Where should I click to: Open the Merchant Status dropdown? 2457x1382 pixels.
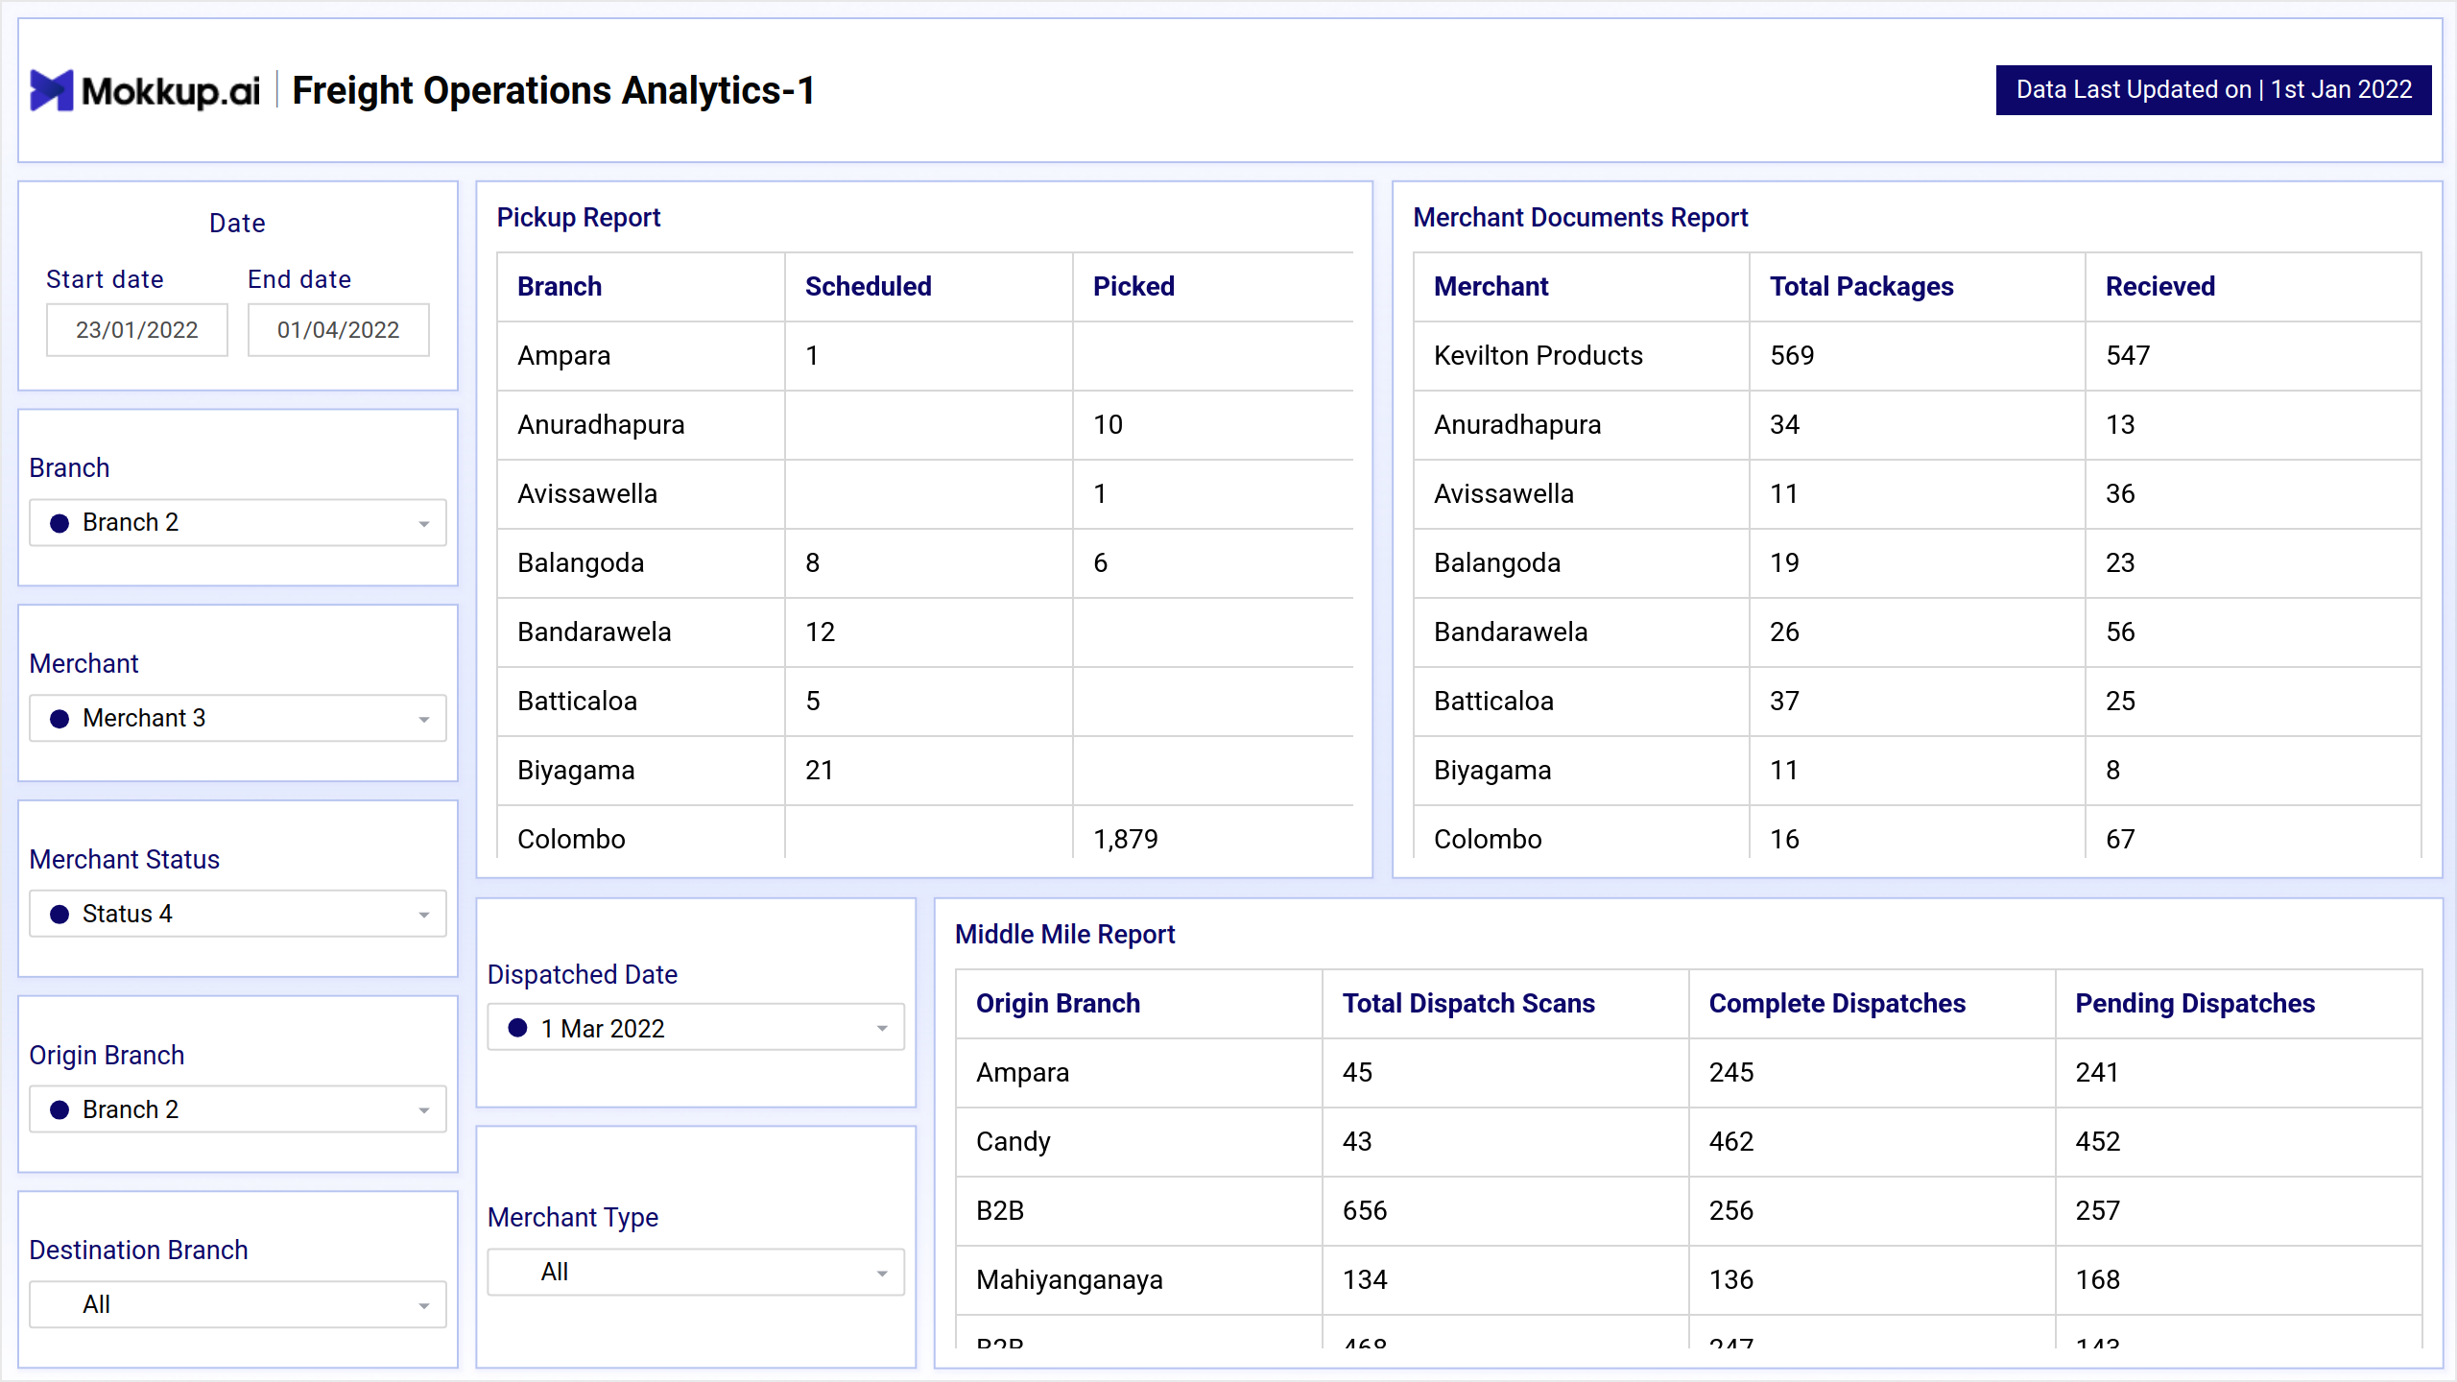pyautogui.click(x=238, y=915)
